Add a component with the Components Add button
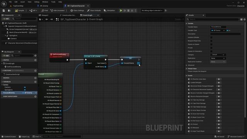Screen dimensions: 247x139 tap(6, 19)
